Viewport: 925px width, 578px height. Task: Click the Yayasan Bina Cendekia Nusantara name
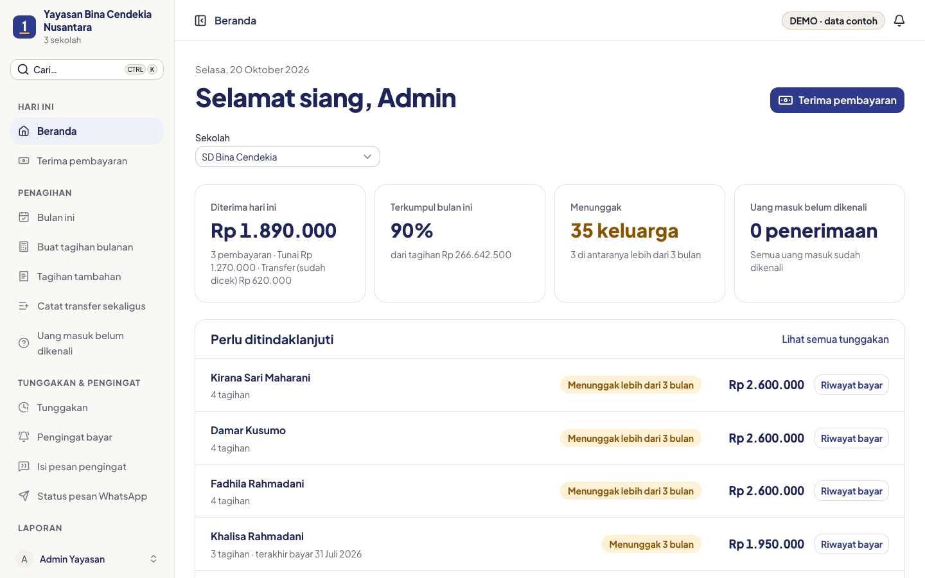98,21
